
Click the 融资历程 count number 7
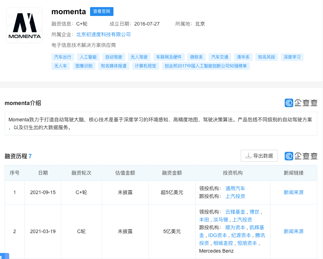(30, 156)
